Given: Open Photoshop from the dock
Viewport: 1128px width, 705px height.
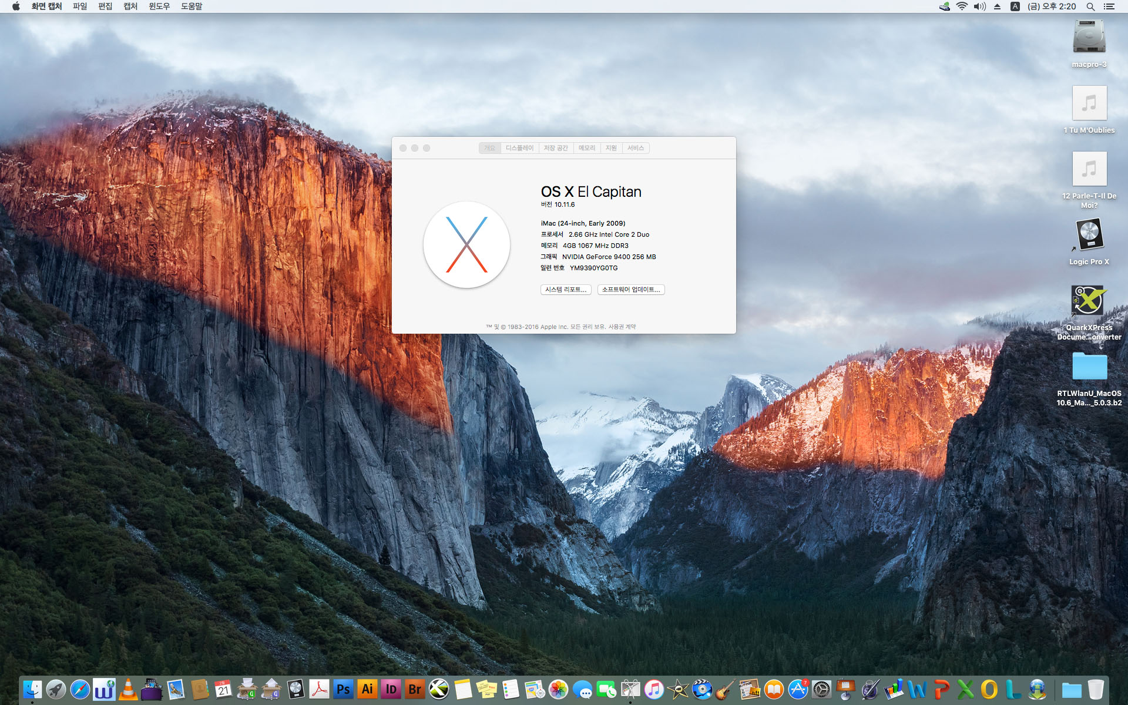Looking at the screenshot, I should (x=343, y=689).
